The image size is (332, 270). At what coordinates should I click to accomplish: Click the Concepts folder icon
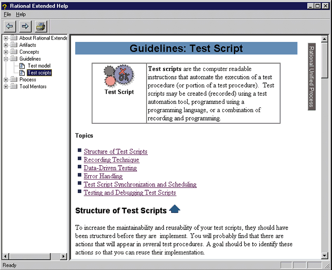pyautogui.click(x=14, y=52)
